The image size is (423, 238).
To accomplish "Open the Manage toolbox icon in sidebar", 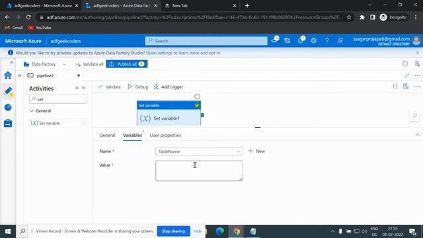I will [8, 124].
